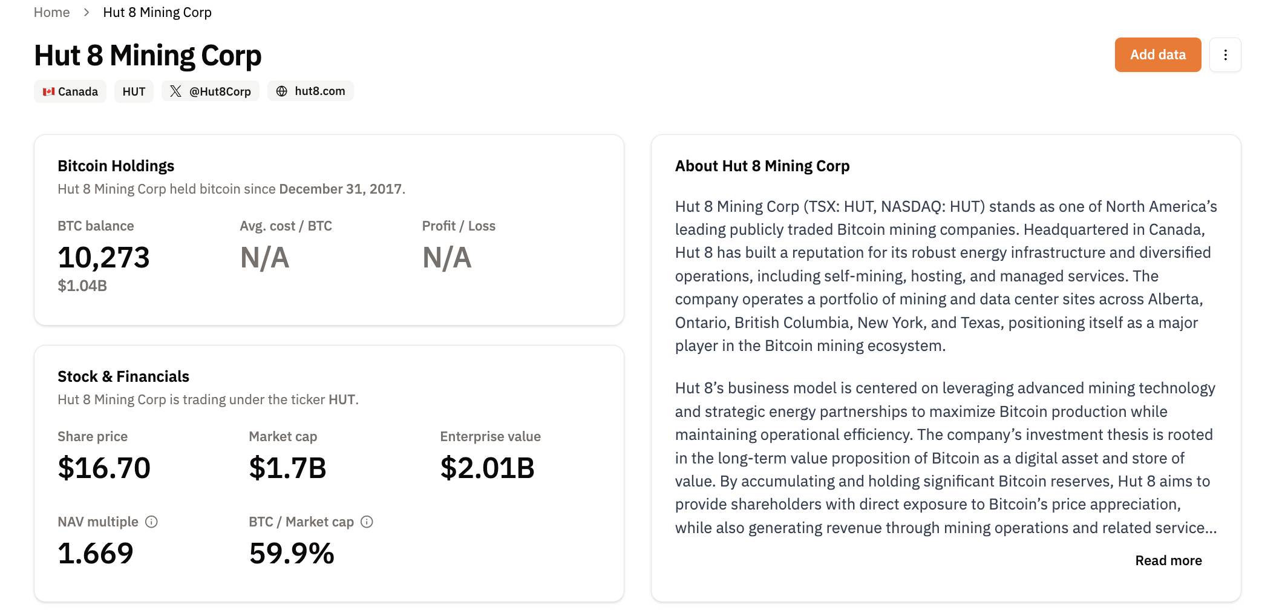The image size is (1285, 616).
Task: Click the globe icon beside hut8.com
Action: tap(281, 91)
